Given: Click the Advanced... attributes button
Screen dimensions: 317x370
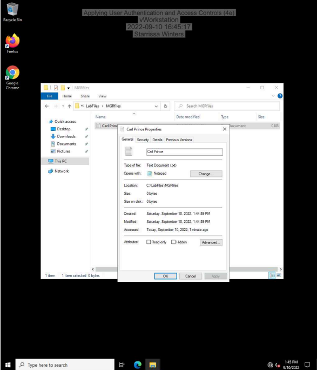Looking at the screenshot, I should click(x=211, y=242).
